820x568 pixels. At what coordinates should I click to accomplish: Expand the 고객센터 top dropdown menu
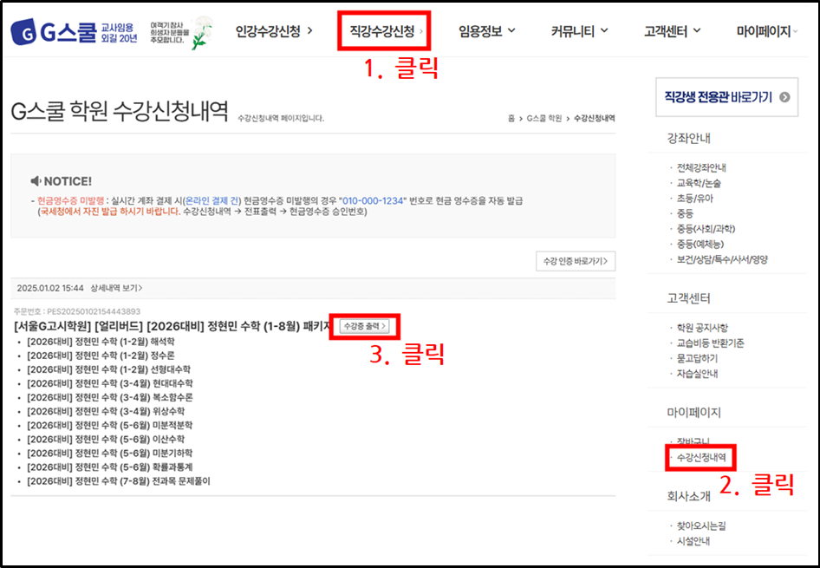(x=672, y=31)
